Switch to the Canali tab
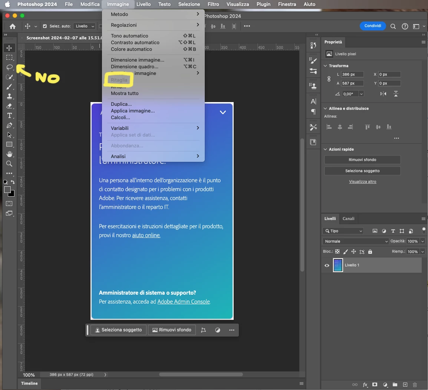The width and height of the screenshot is (428, 390). [349, 219]
